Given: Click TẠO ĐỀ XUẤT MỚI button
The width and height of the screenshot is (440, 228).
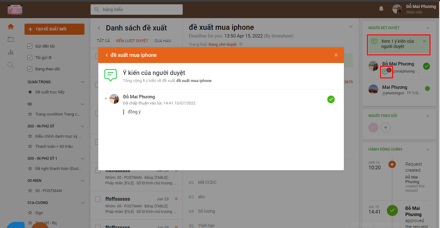Looking at the screenshot, I should pyautogui.click(x=54, y=29).
